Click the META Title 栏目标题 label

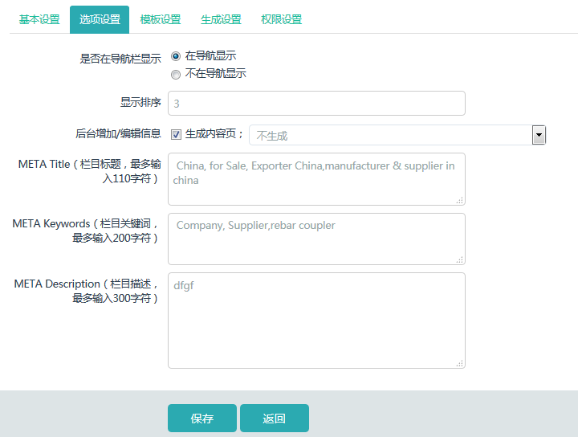[x=90, y=171]
